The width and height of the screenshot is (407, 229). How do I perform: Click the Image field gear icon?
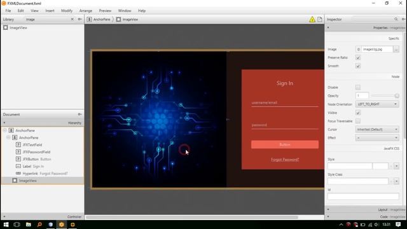pos(358,49)
